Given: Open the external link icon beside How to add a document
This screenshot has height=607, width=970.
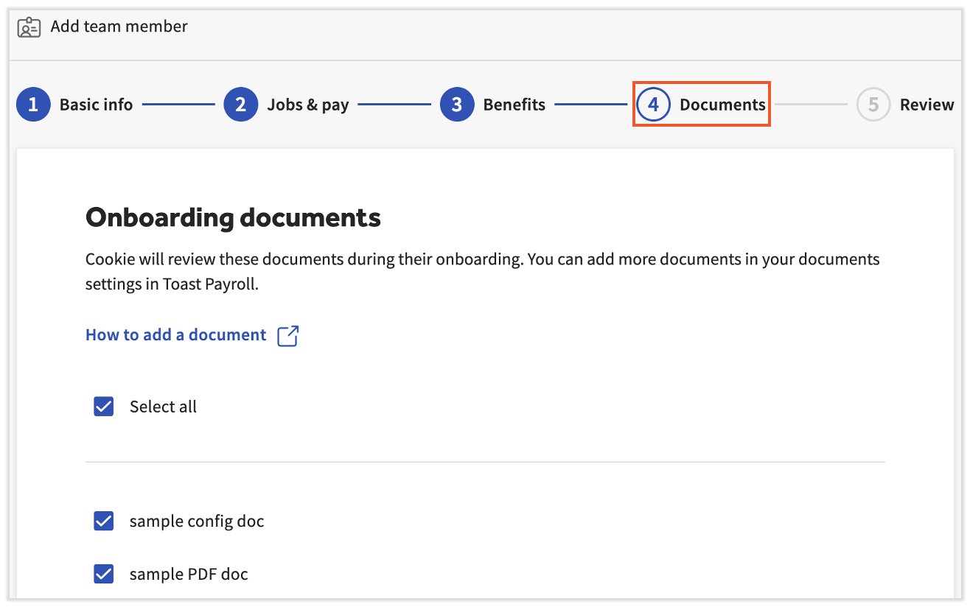Looking at the screenshot, I should [288, 335].
